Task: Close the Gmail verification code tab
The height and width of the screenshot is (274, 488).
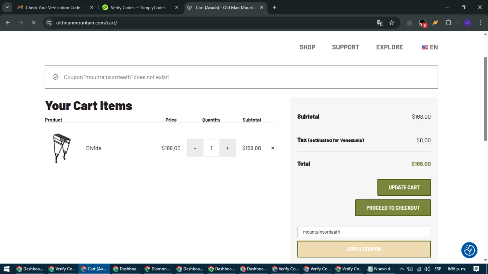Action: [91, 7]
